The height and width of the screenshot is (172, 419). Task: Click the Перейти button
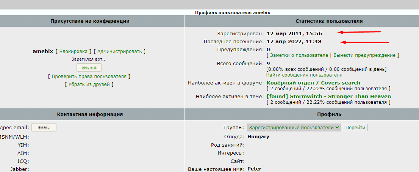click(355, 128)
